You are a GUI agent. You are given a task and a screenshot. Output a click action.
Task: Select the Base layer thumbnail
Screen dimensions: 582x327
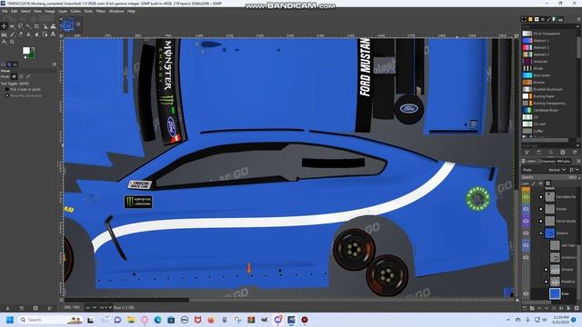click(x=555, y=293)
